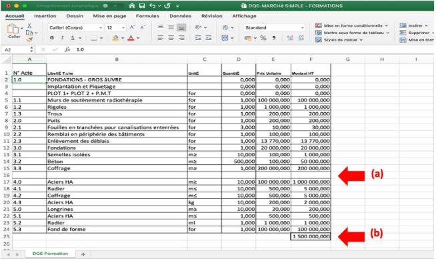Viewport: 436px width, 261px height.
Task: Open the Accueil ribbon tab
Action: 15,16
